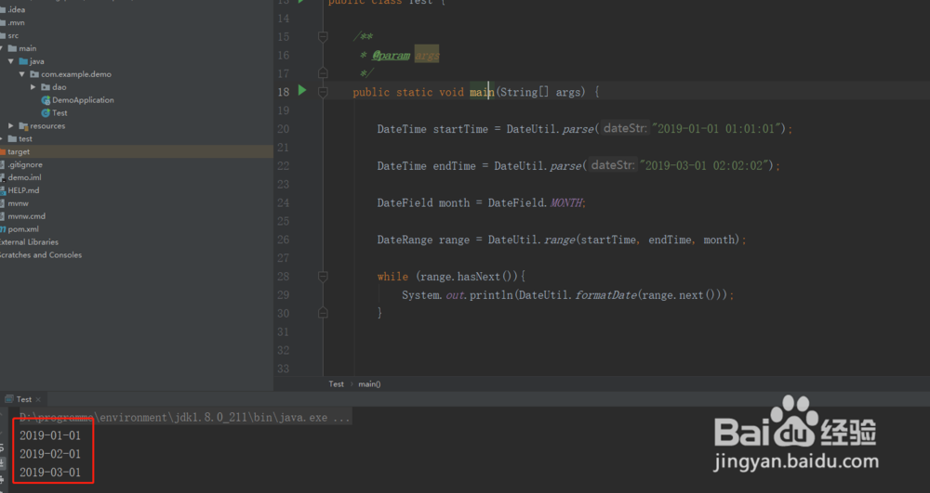The image size is (930, 493).
Task: Select External Libraries node
Action: coord(29,242)
